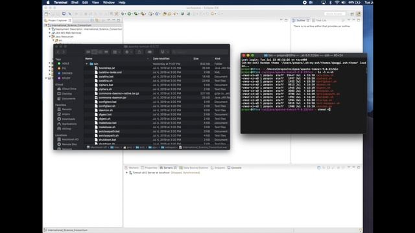Viewport: 415px width, 233px height.
Task: Click Finder forward navigation arrow
Action: click(64, 52)
